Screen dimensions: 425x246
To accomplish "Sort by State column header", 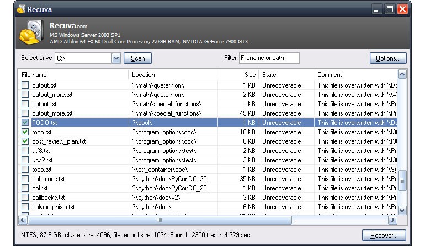I will click(x=286, y=74).
